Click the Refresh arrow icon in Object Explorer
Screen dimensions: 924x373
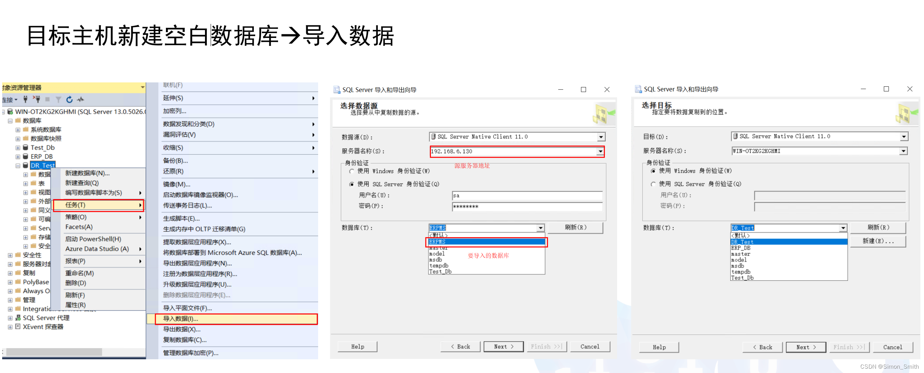coord(69,99)
